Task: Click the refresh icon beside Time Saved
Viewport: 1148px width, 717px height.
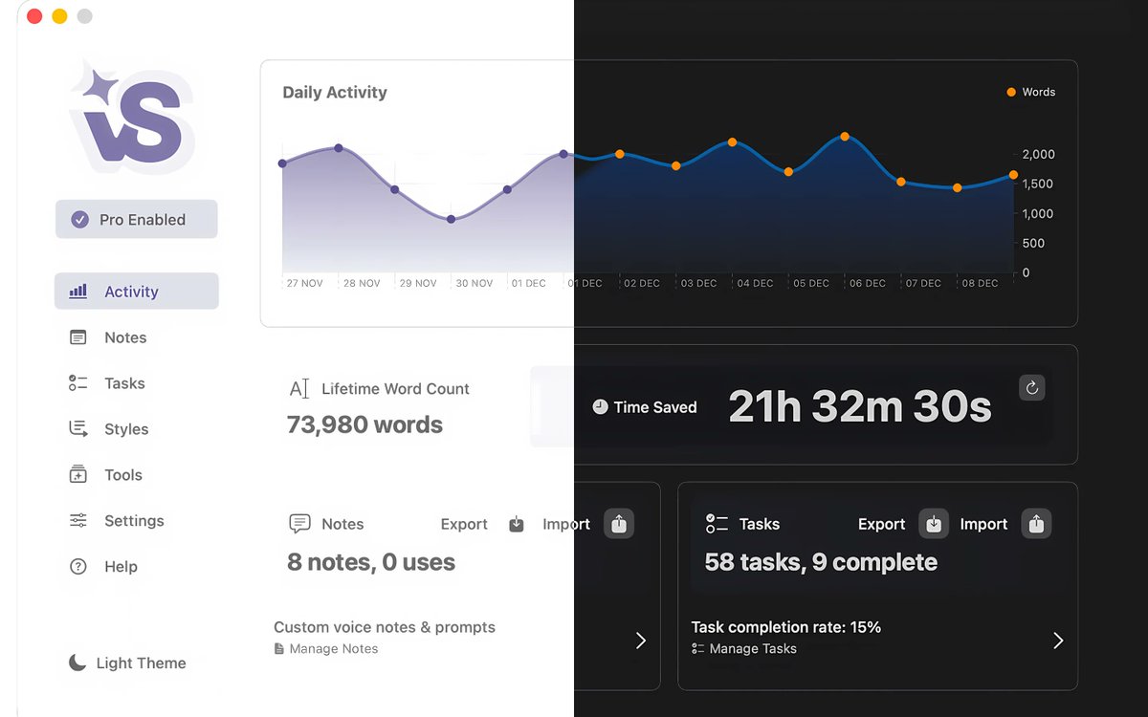Action: click(1031, 388)
